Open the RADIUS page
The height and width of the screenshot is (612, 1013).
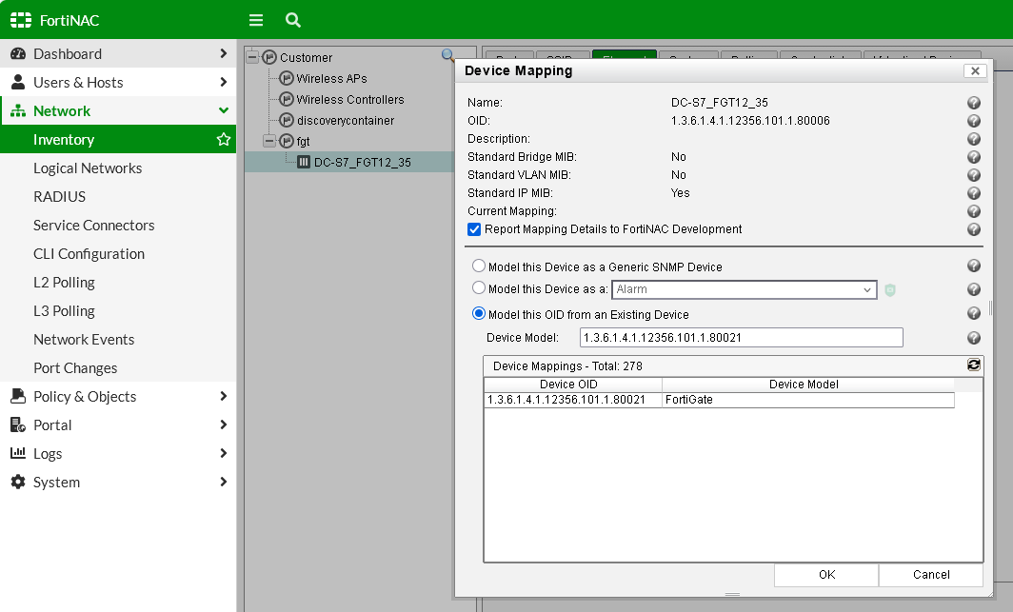[59, 196]
